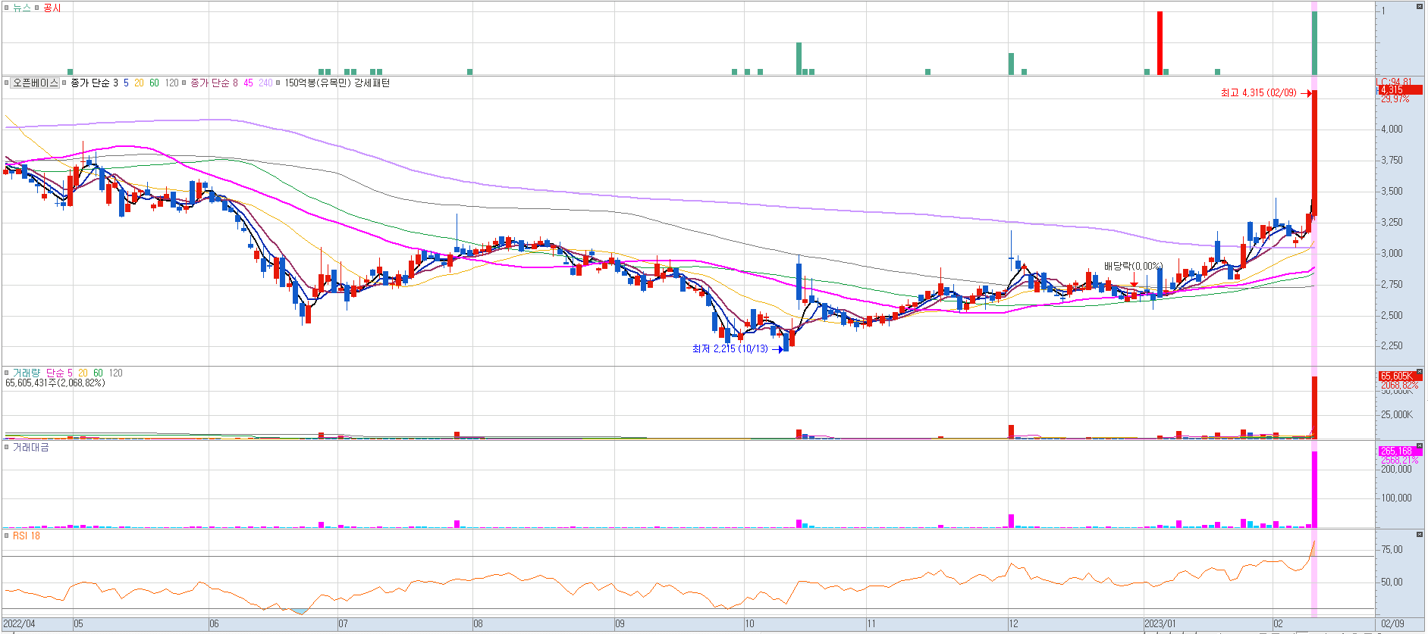This screenshot has width=1428, height=634.
Task: Select the blue 5 price moving average legend
Action: coord(126,83)
